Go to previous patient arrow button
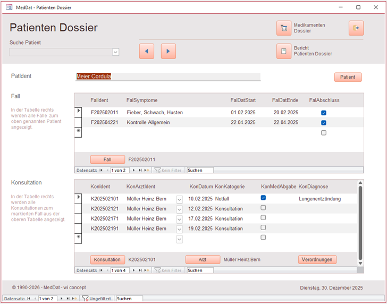This screenshot has height=304, width=387. [147, 51]
